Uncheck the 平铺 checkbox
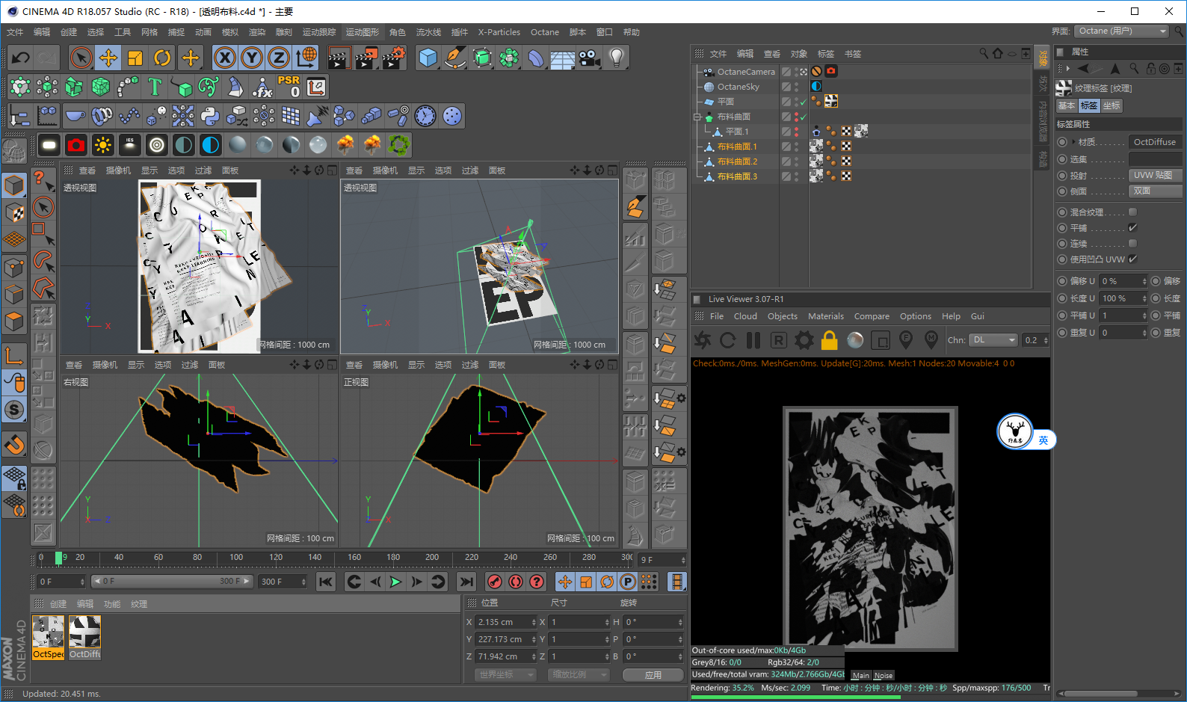This screenshot has width=1187, height=702. point(1132,228)
